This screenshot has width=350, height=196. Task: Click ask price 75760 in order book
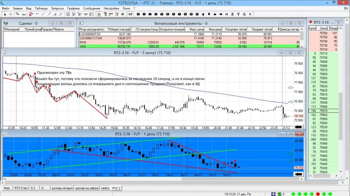(323, 33)
